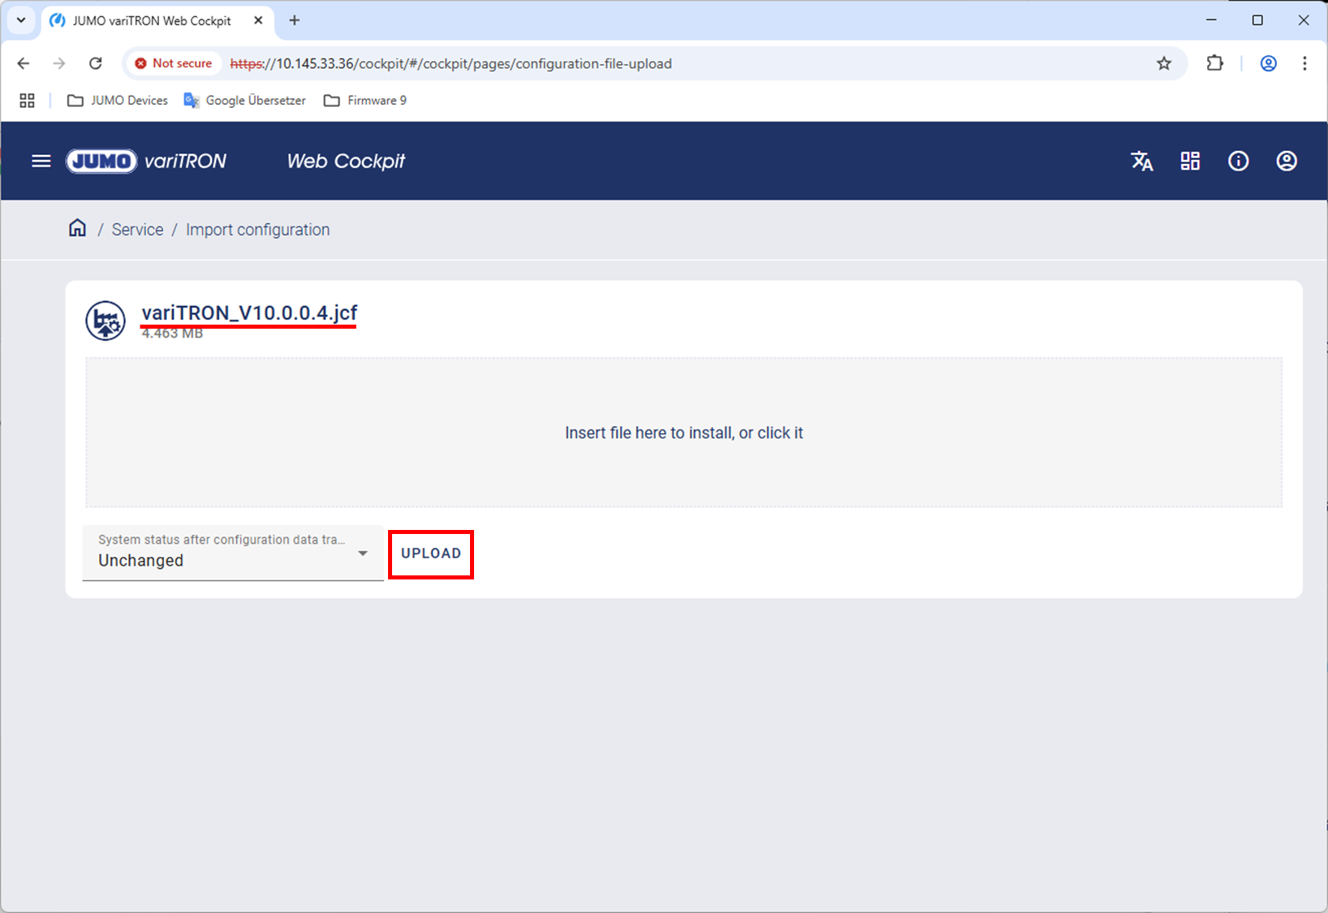This screenshot has width=1328, height=913.
Task: Open a new browser tab
Action: pyautogui.click(x=295, y=20)
